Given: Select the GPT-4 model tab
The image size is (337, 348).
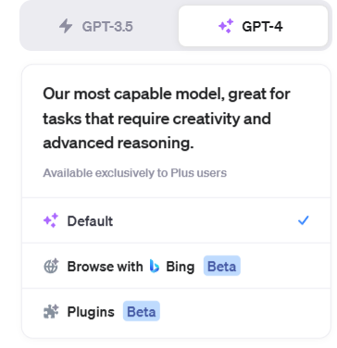Looking at the screenshot, I should point(253,26).
